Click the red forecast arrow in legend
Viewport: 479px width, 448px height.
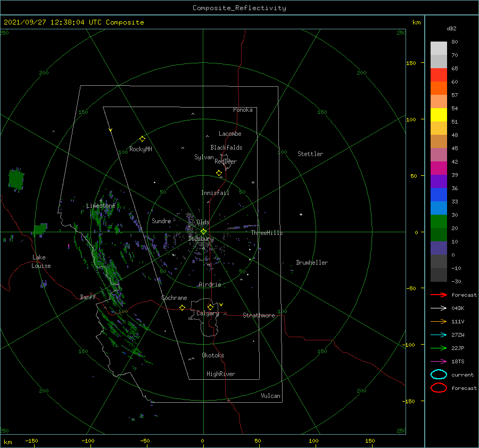pos(439,295)
